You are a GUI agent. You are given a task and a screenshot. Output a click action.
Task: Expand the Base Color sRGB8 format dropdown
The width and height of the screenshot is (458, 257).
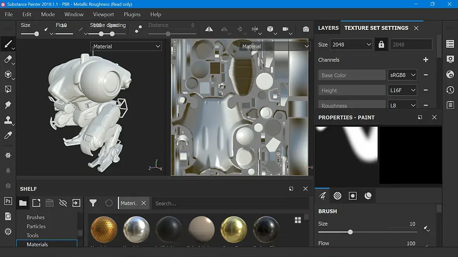[402, 75]
